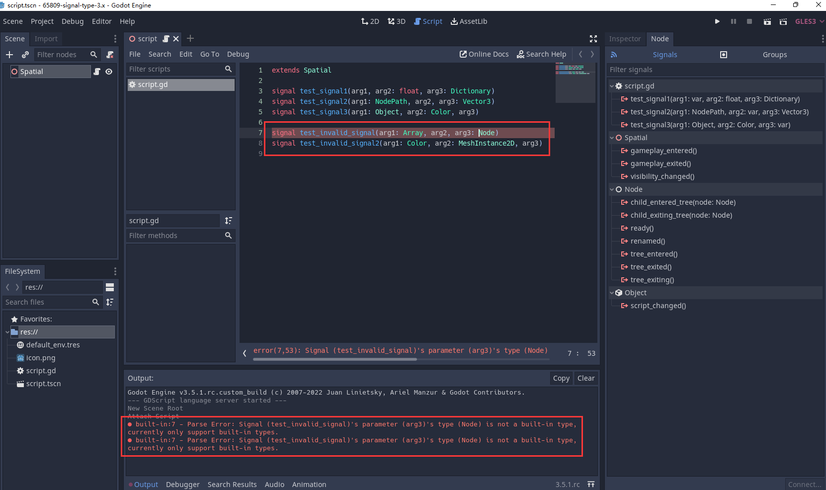The height and width of the screenshot is (490, 826).
Task: Open the Spatial node's script icon
Action: 97,72
